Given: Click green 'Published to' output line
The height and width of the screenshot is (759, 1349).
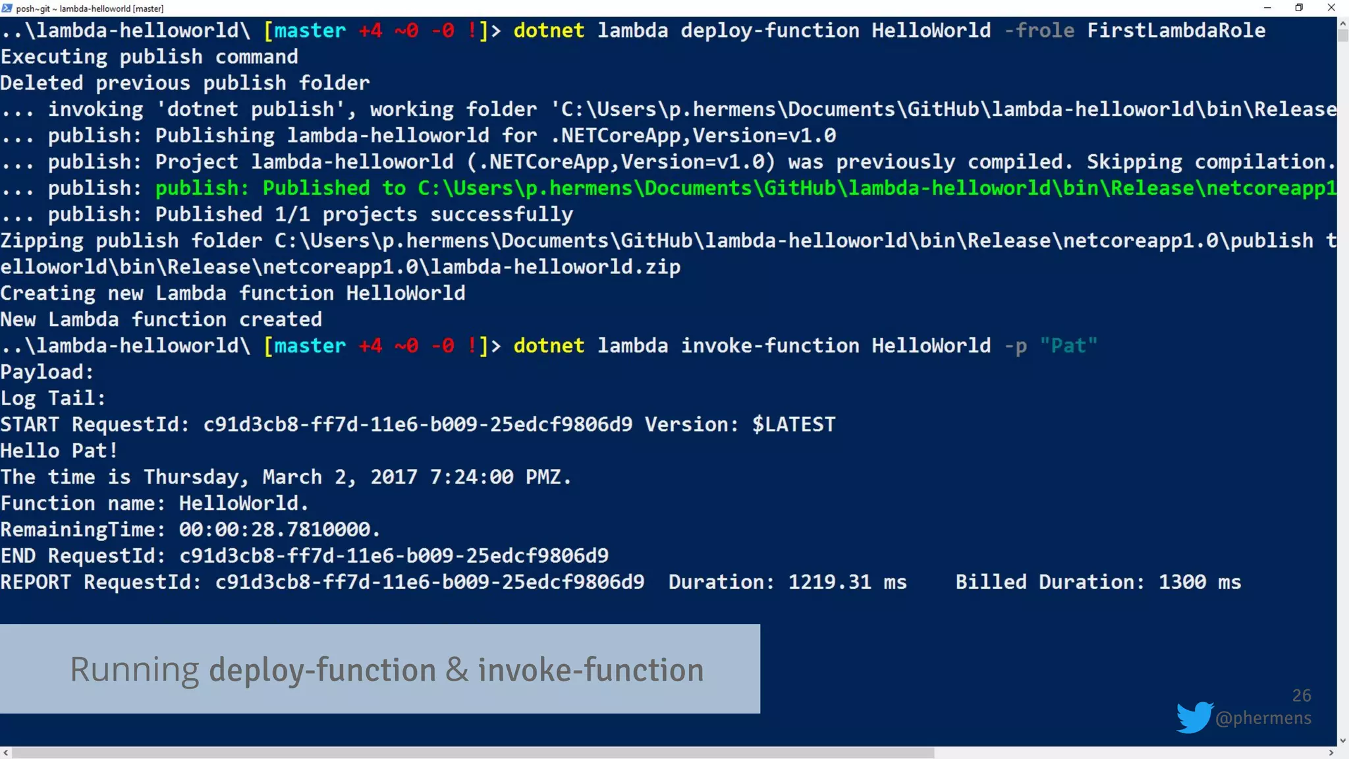Looking at the screenshot, I should [746, 188].
